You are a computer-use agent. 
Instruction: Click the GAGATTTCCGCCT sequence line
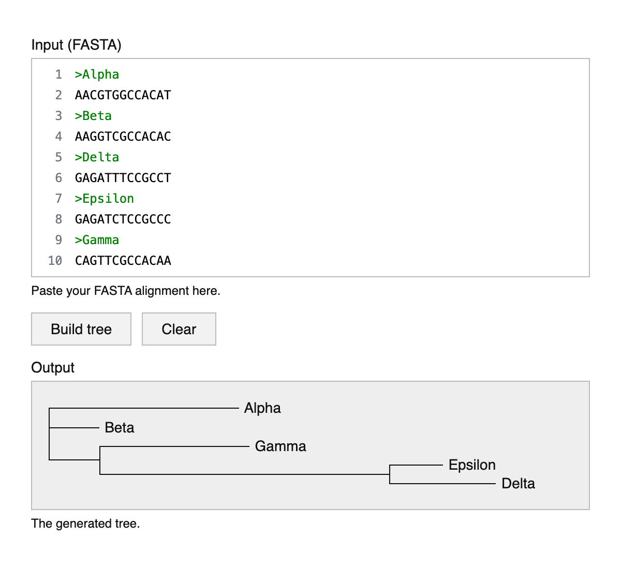tap(123, 178)
